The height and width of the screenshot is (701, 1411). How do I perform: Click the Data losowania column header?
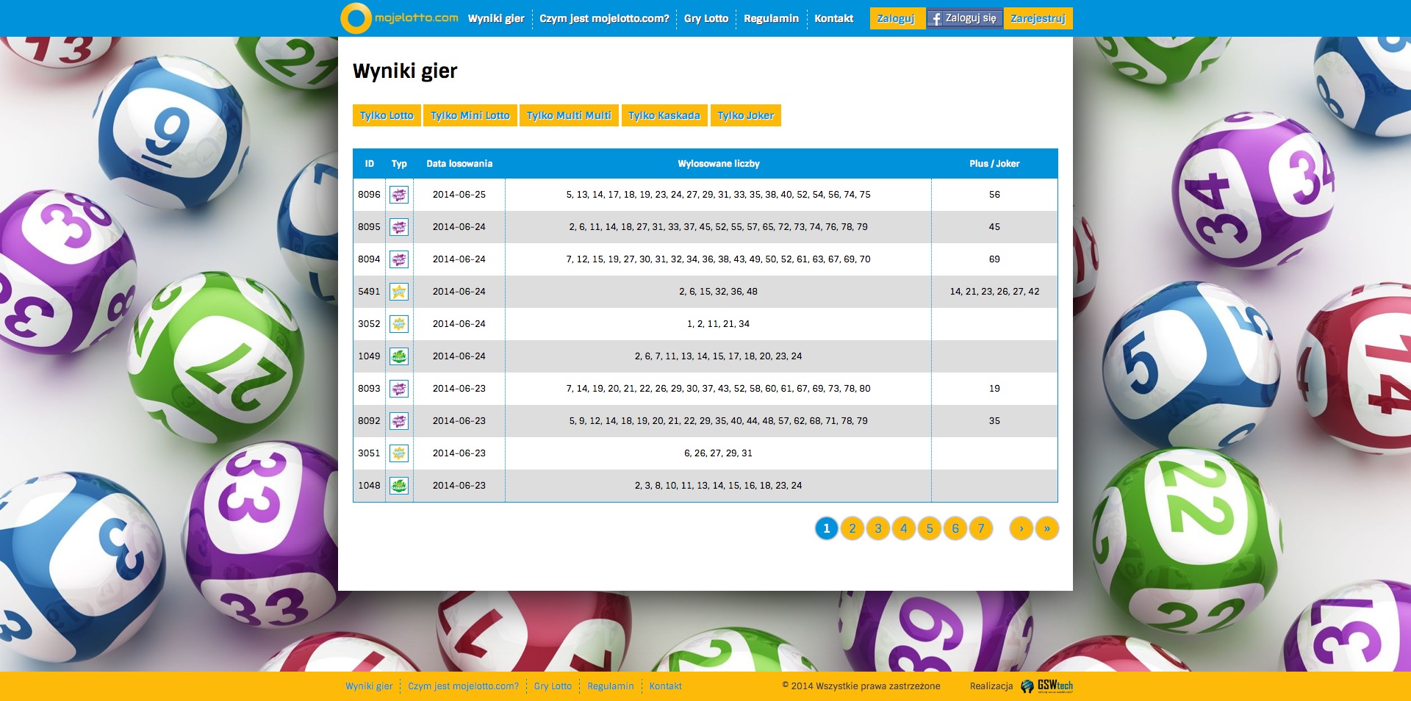coord(459,164)
